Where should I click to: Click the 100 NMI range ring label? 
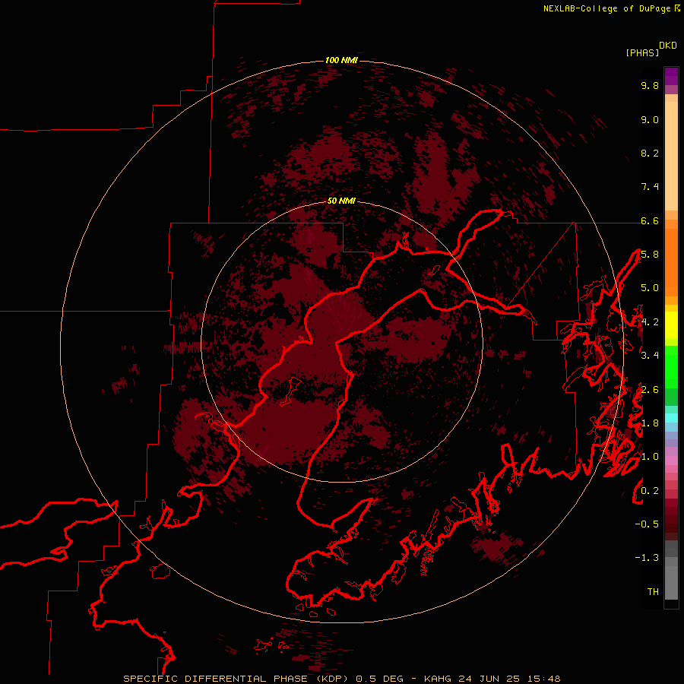[341, 60]
